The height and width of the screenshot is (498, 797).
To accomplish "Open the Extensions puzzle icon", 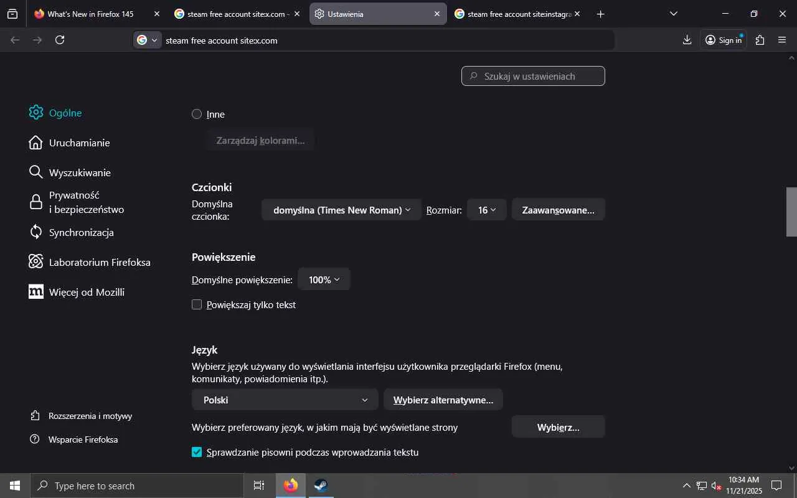I will (x=760, y=40).
